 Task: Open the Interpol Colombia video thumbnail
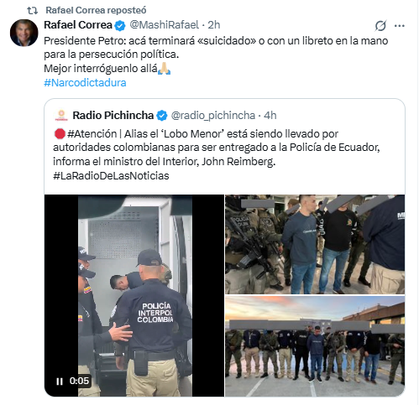tap(134, 295)
